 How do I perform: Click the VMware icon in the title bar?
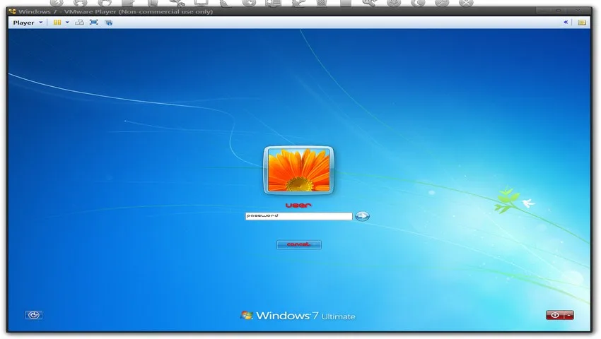click(x=12, y=11)
